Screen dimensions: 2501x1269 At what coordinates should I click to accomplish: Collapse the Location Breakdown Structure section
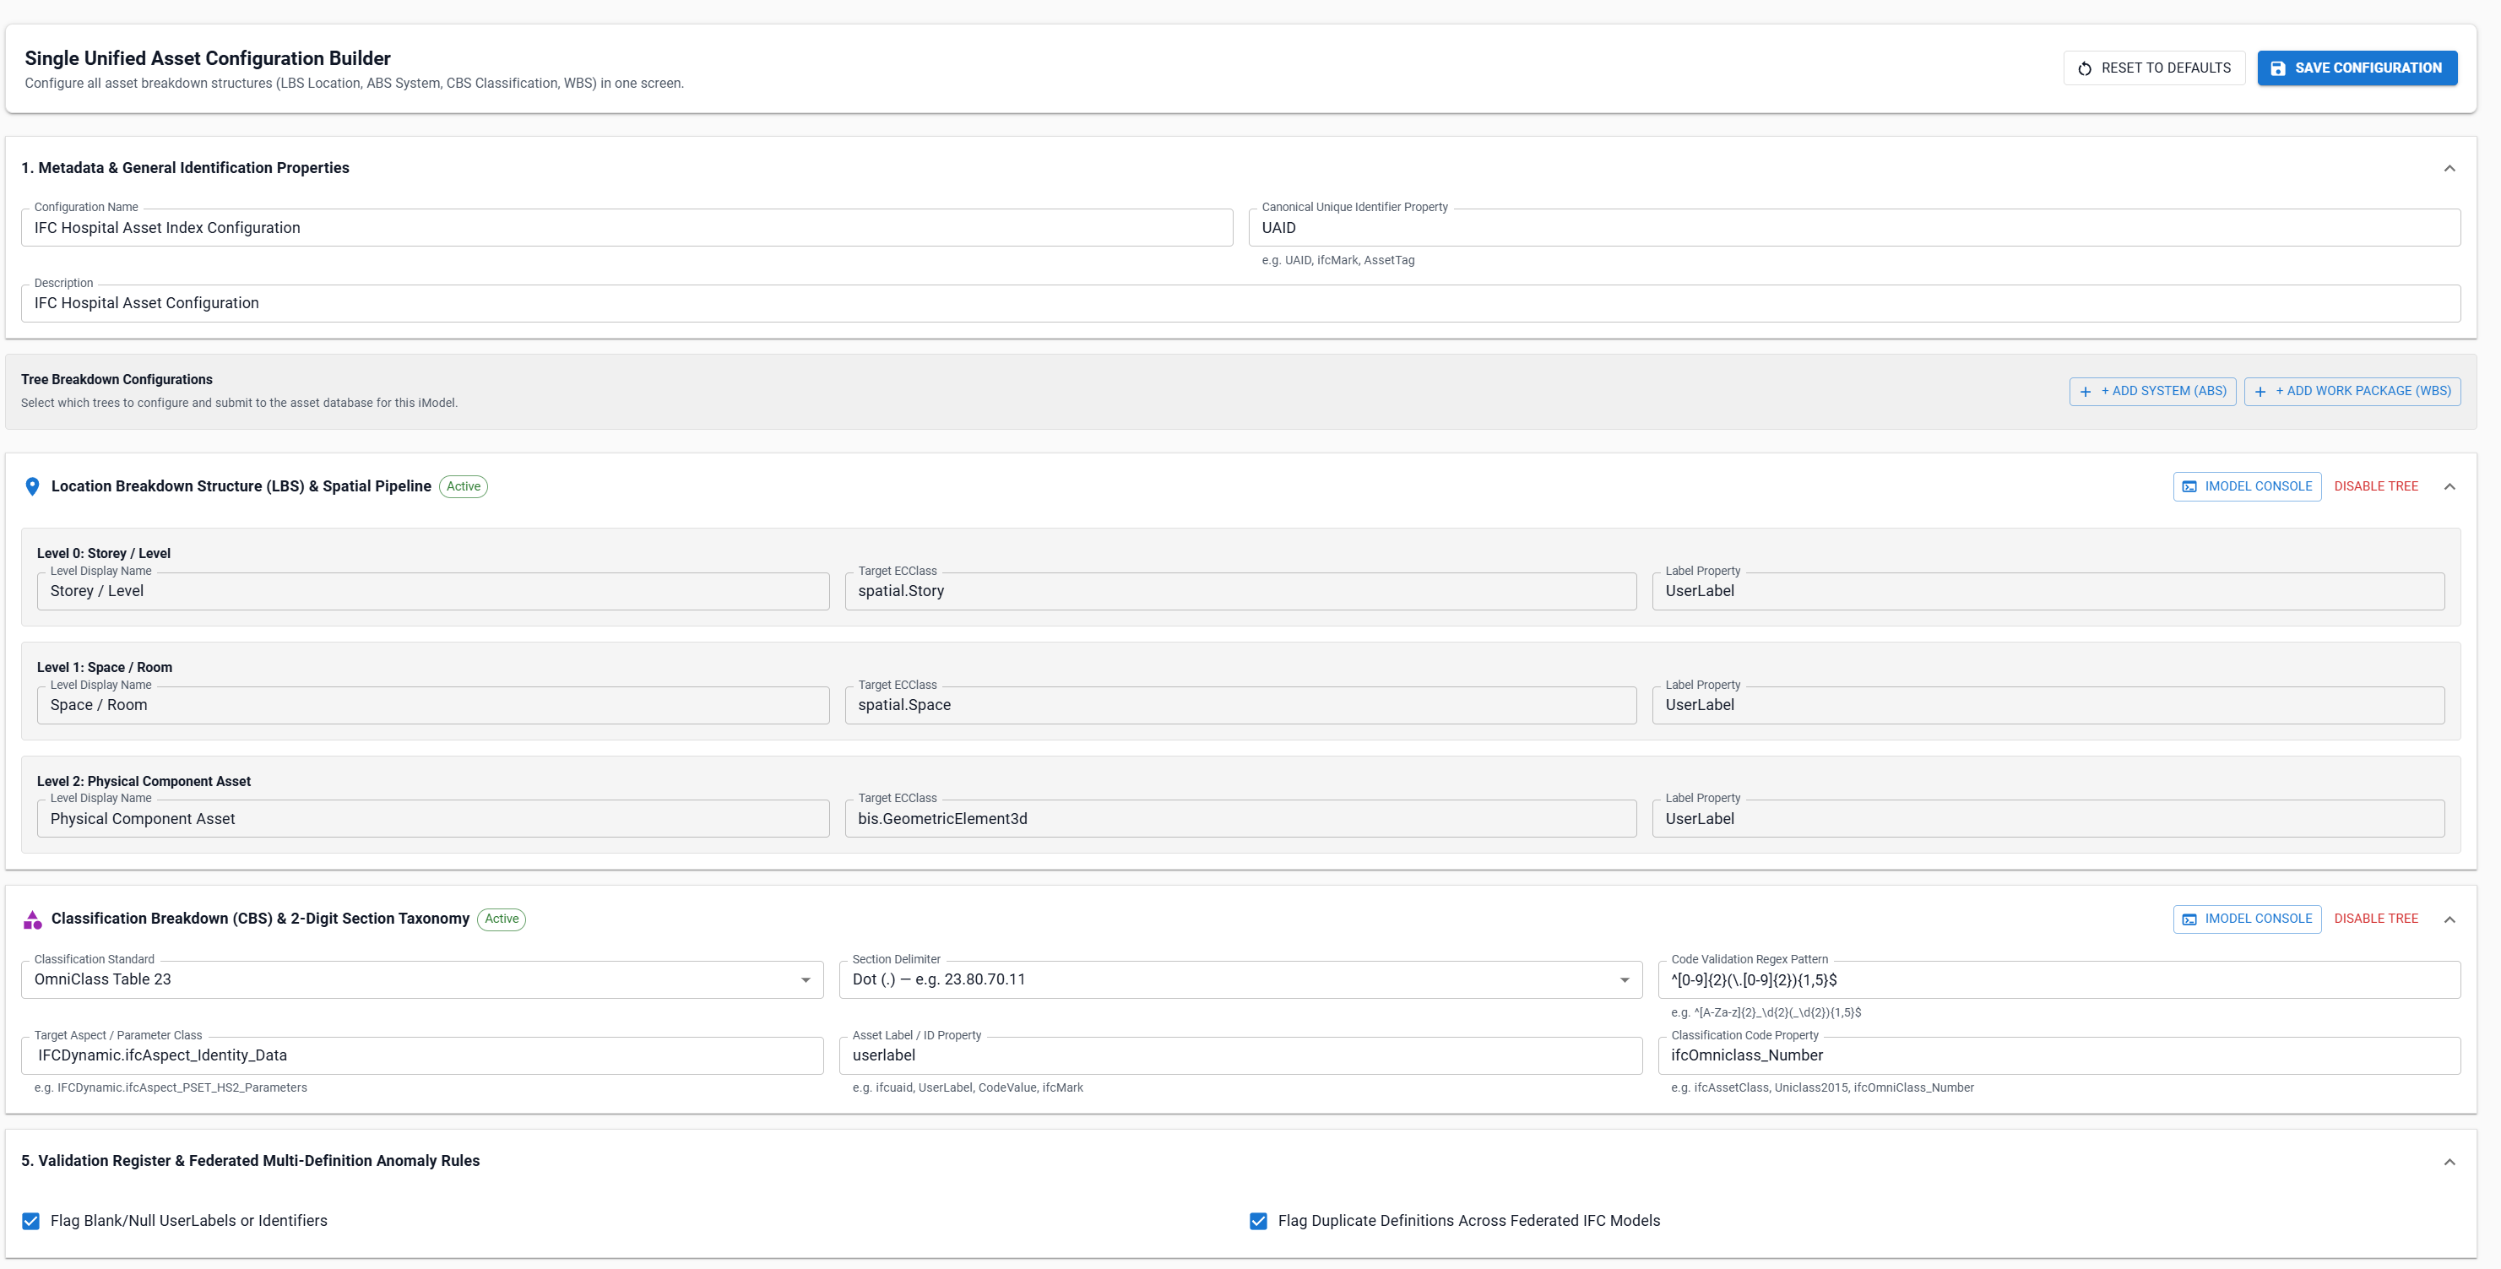coord(2449,486)
